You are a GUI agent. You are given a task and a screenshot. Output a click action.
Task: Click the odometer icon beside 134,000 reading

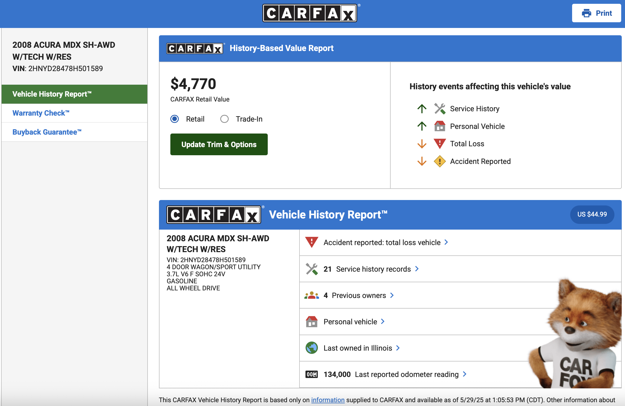click(x=312, y=375)
